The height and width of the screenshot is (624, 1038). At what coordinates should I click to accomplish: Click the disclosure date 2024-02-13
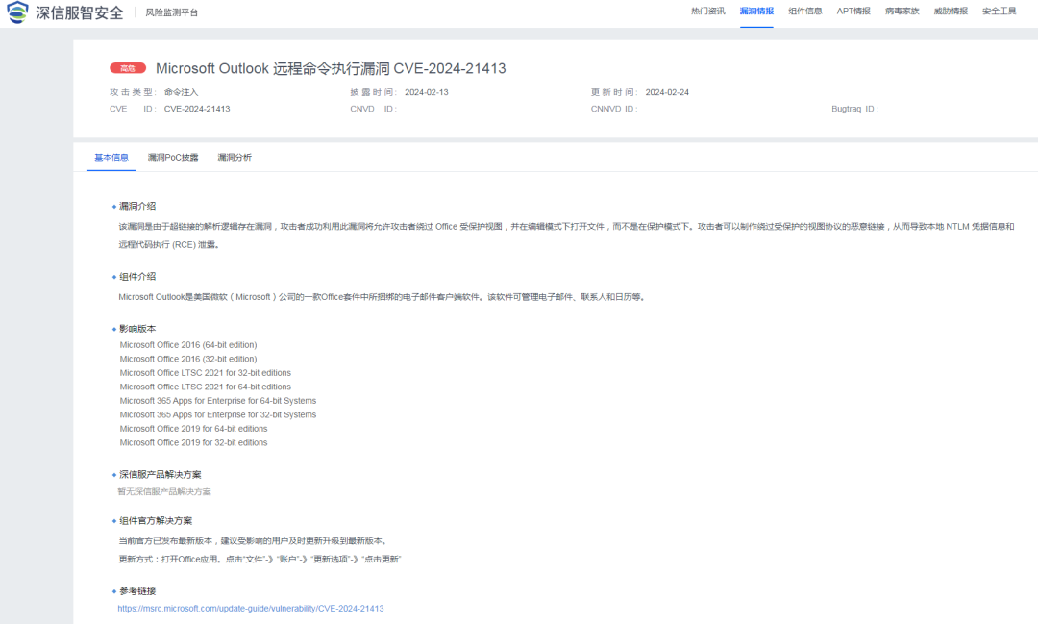(x=427, y=92)
